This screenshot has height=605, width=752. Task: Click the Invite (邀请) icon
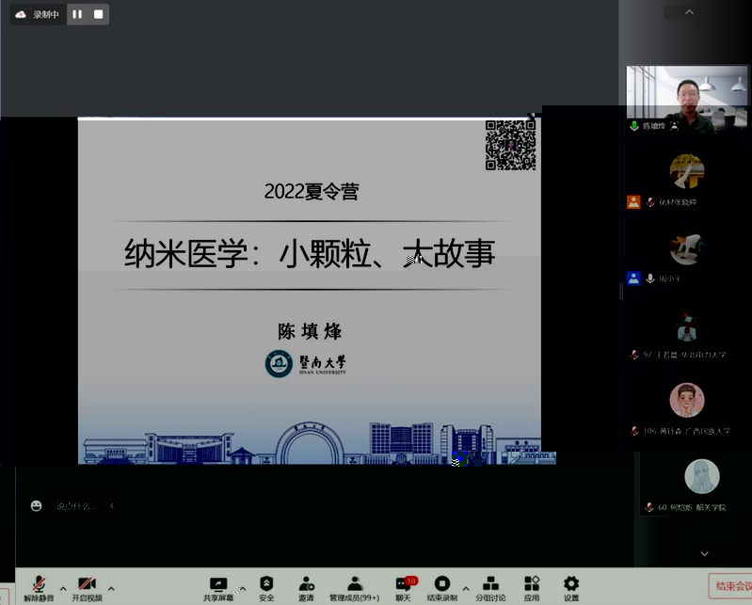[x=306, y=587]
